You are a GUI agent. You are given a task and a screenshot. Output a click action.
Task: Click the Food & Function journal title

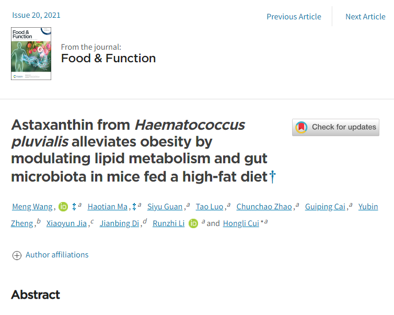(x=108, y=58)
